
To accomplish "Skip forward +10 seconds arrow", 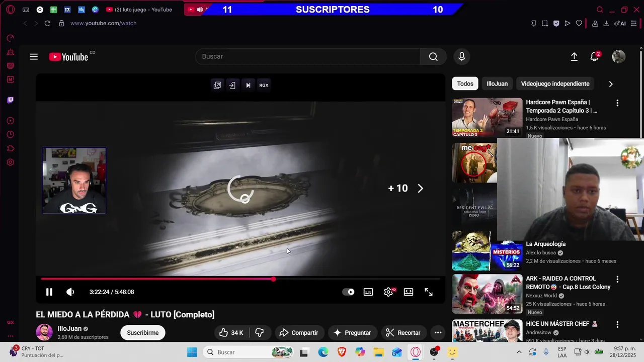I will pos(421,189).
